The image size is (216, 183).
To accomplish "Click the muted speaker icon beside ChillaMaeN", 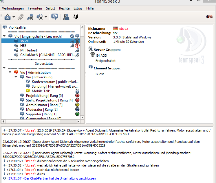I will pyautogui.click(x=16, y=55).
